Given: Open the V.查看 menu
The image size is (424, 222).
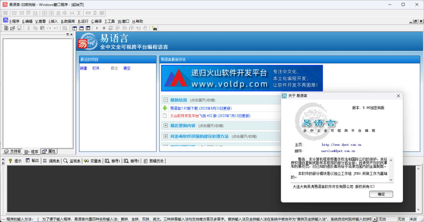Looking at the screenshot, I should coord(40,21).
